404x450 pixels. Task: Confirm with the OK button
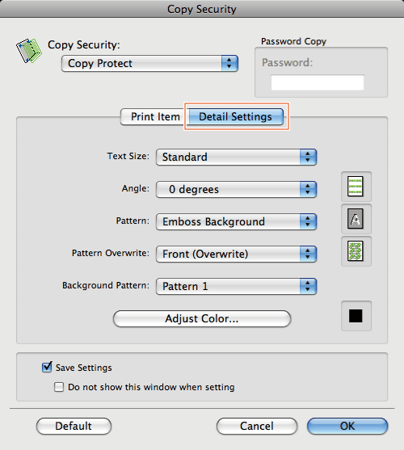[347, 427]
